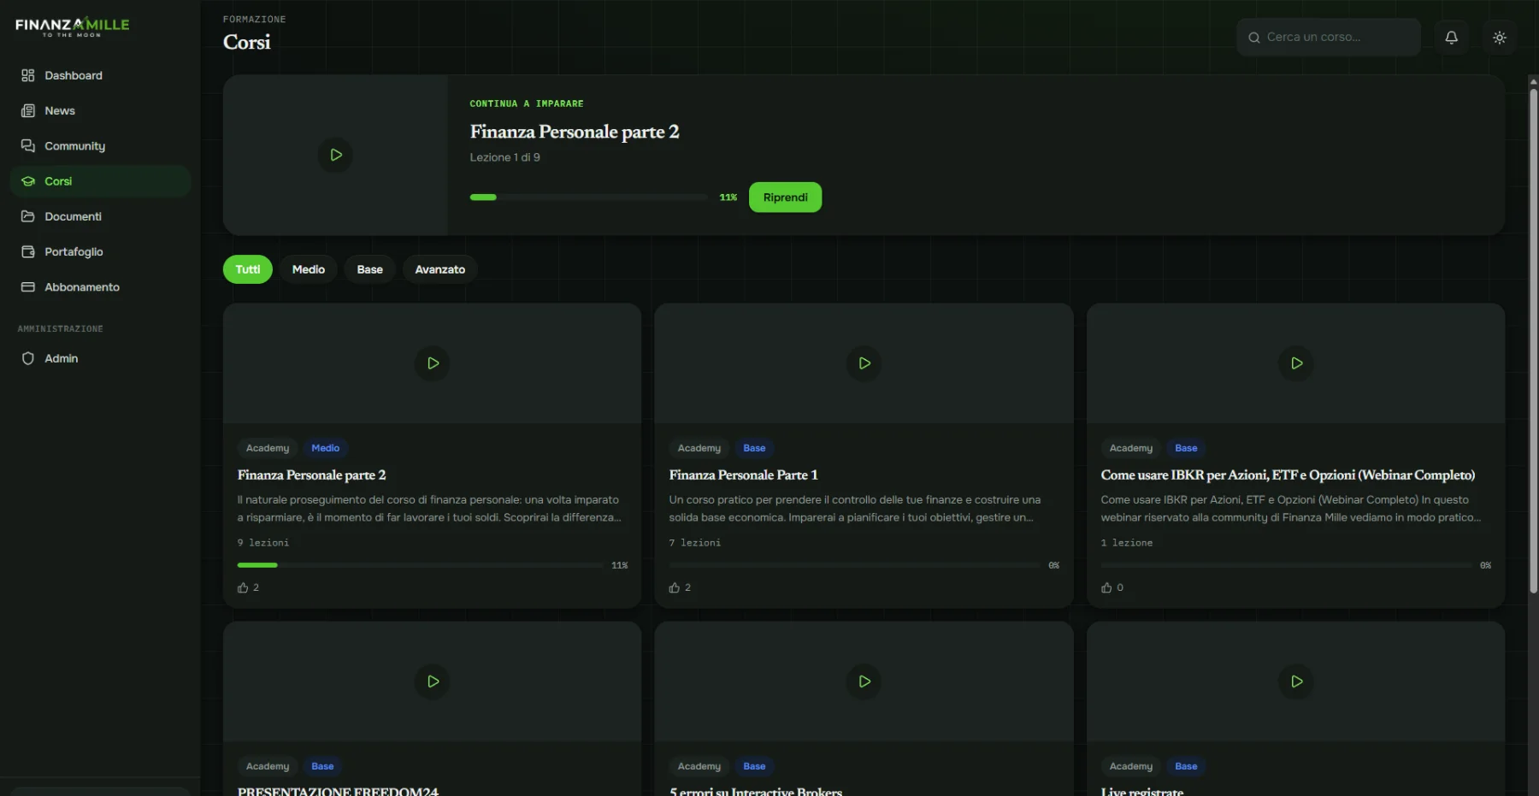Image resolution: width=1539 pixels, height=796 pixels.
Task: Open the Come usare IBKR webinar title
Action: click(1288, 475)
